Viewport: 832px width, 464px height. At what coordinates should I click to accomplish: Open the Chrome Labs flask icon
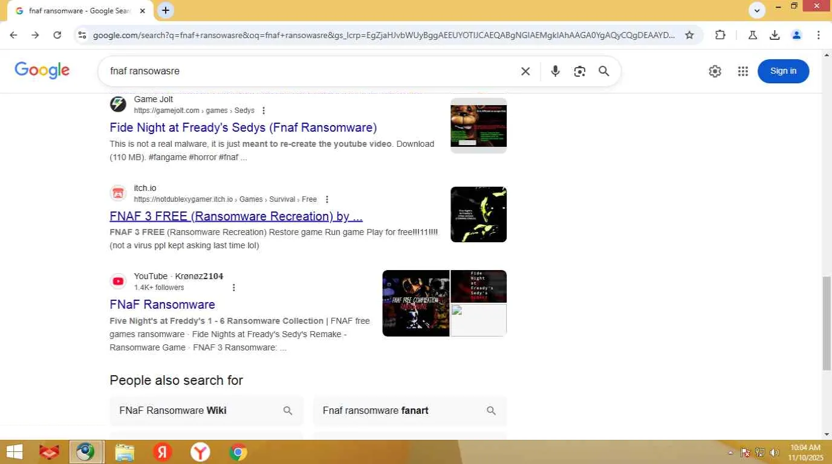point(753,35)
